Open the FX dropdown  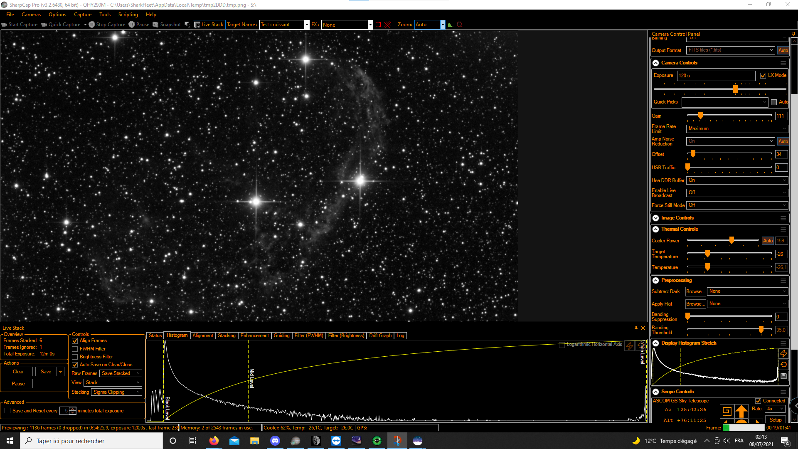point(370,25)
